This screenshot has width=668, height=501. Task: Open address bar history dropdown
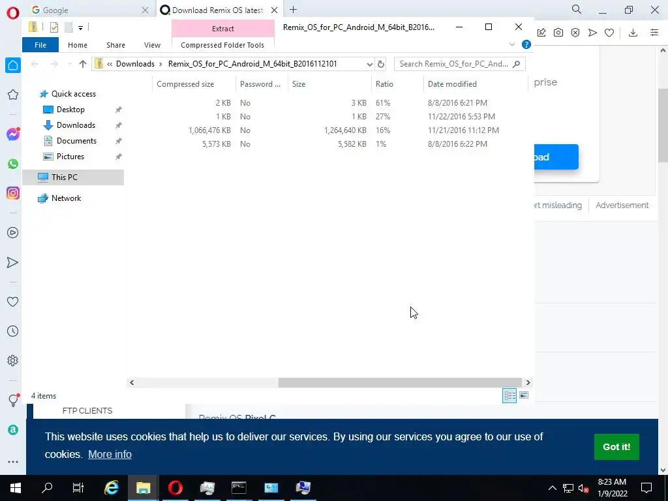click(369, 64)
